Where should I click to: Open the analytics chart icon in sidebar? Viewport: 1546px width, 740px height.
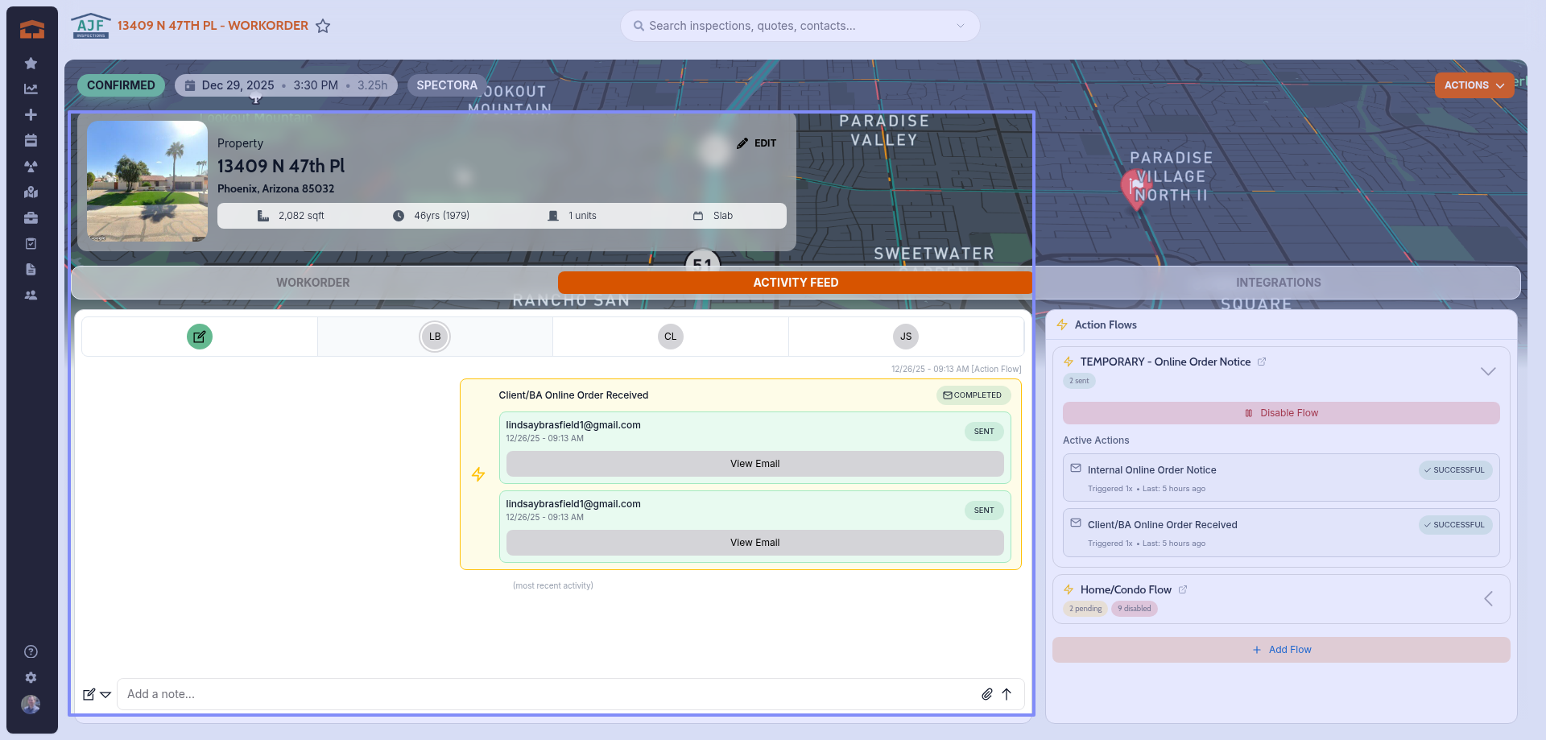tap(31, 89)
